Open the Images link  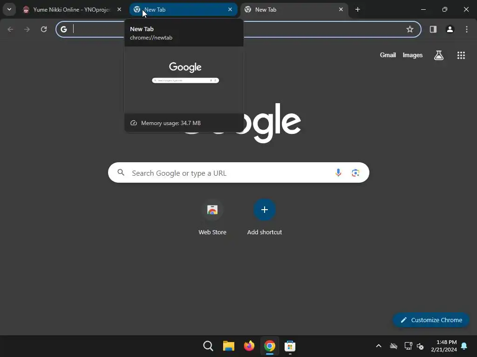[x=413, y=55]
